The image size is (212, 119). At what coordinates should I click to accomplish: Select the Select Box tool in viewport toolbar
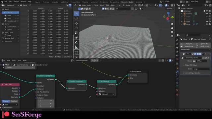click(x=77, y=14)
